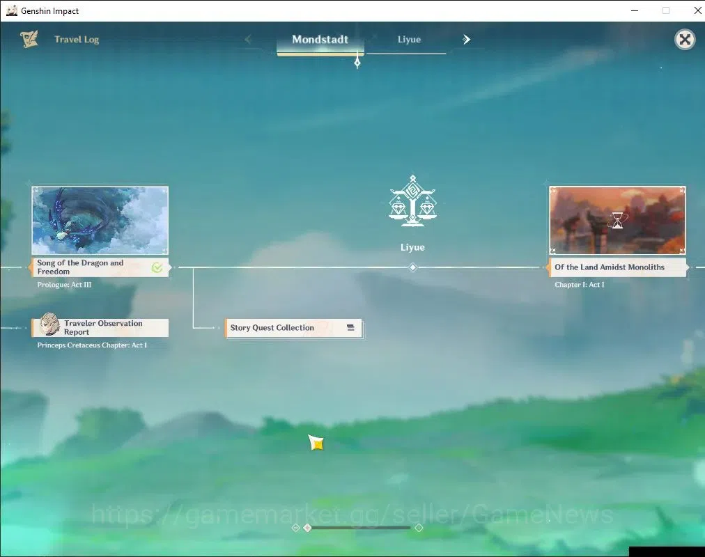Close the Travel Log with the X button

coord(685,40)
